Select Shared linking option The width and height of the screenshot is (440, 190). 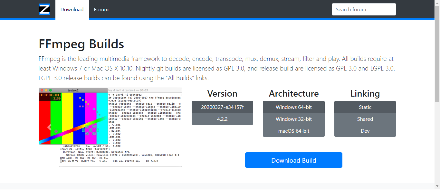[365, 119]
